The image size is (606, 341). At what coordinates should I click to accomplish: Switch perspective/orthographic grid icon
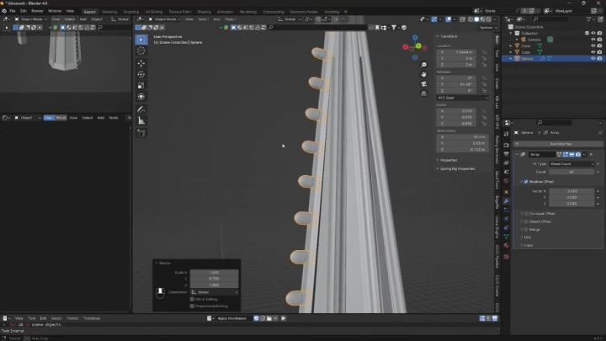(424, 93)
